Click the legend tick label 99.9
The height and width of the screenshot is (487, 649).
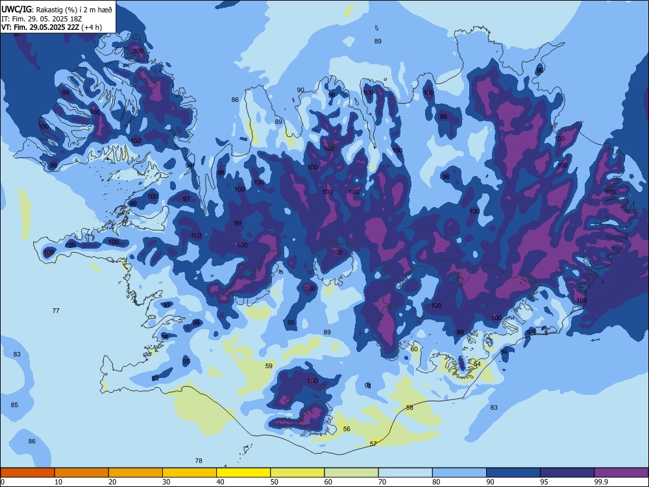coord(601,482)
